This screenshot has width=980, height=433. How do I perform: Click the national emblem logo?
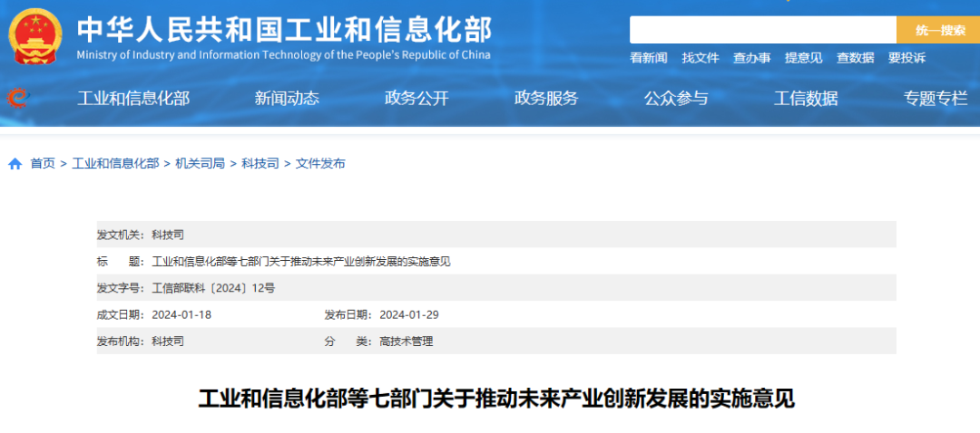[x=35, y=37]
